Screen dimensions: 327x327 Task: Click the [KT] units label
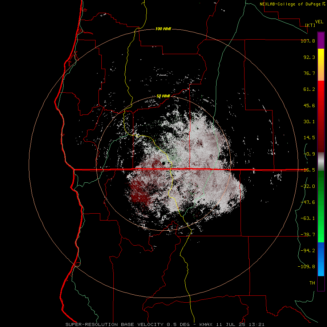pyautogui.click(x=310, y=25)
